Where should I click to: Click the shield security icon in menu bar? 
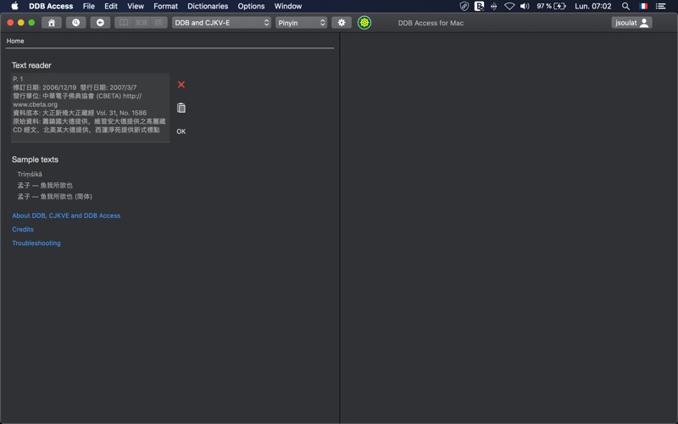point(464,6)
